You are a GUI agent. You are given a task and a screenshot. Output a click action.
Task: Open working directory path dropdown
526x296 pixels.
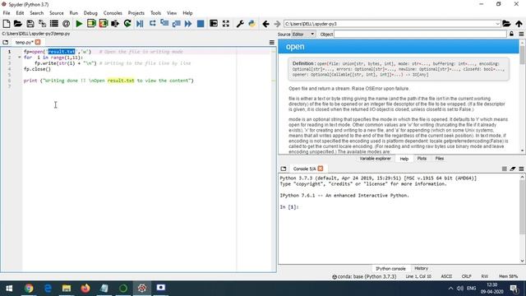coord(497,24)
